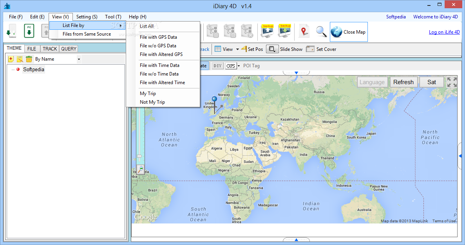Click the map fullscreen arrows icon
The image size is (465, 245).
[452, 82]
